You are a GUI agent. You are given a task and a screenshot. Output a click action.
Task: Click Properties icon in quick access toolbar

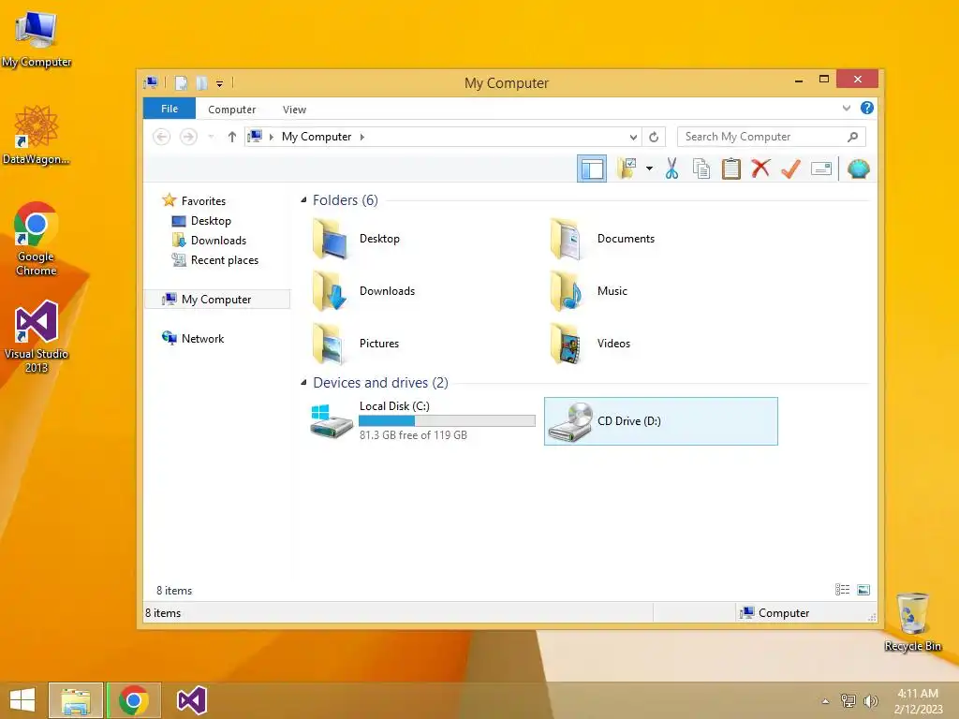(181, 82)
